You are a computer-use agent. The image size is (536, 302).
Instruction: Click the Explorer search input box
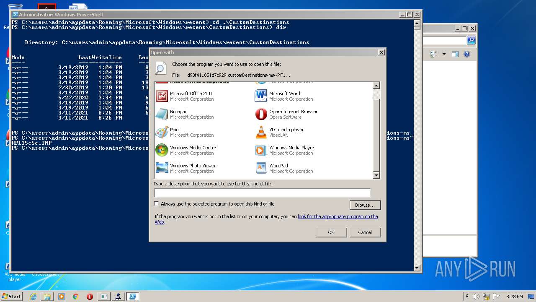tap(444, 40)
